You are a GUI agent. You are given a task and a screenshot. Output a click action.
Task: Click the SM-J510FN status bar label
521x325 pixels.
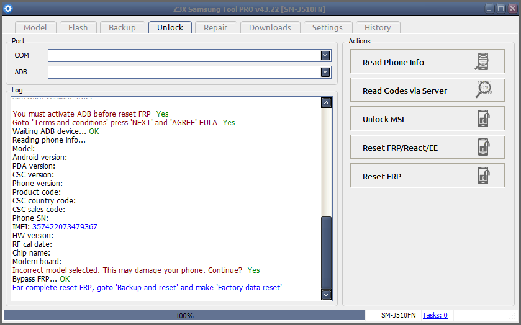click(399, 315)
